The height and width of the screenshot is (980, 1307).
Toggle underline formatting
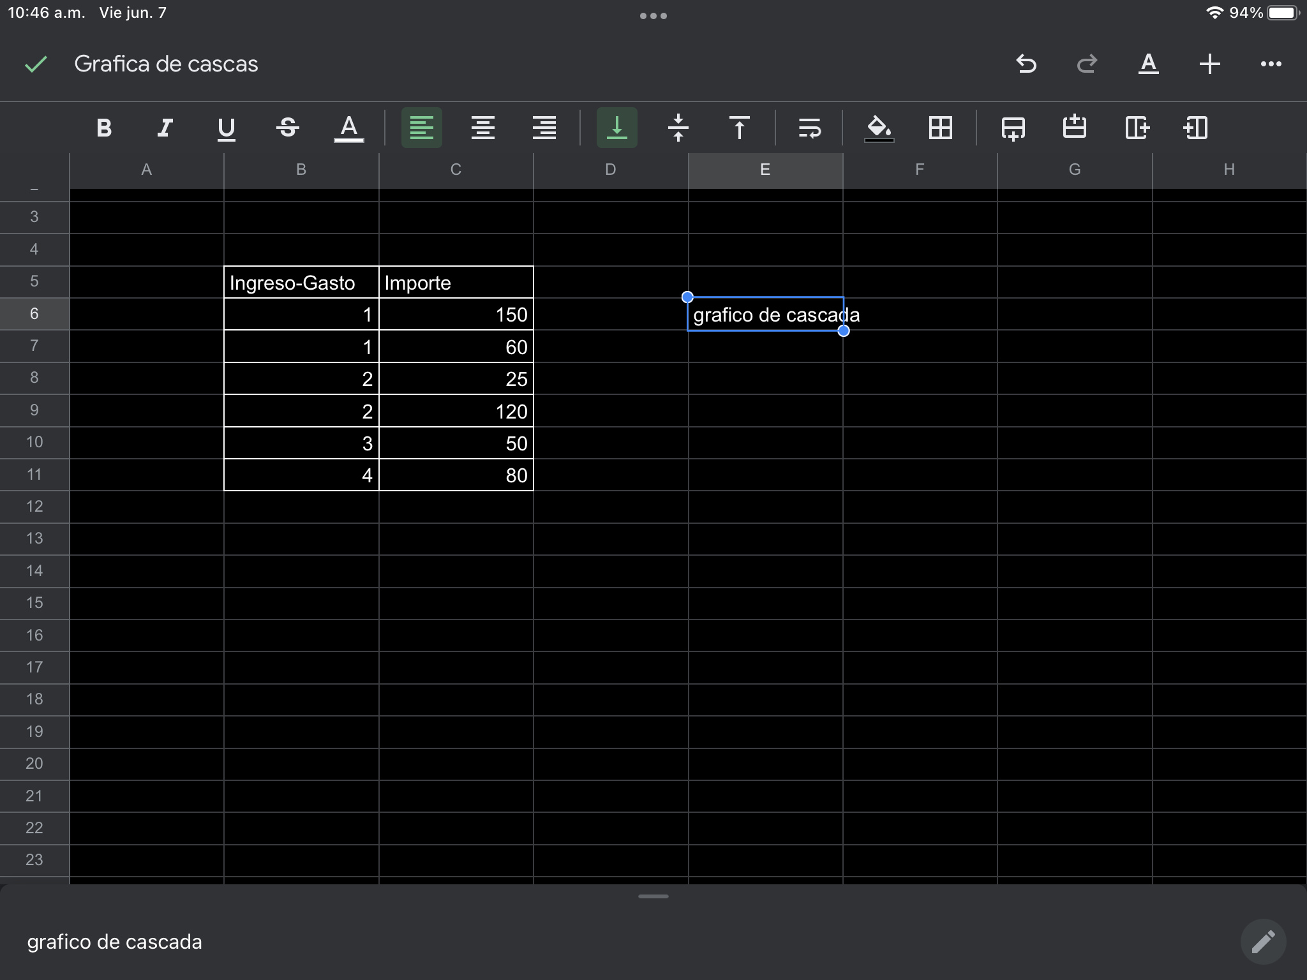pos(226,128)
